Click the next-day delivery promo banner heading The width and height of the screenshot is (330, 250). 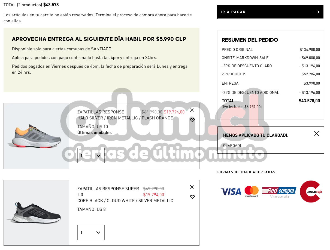click(99, 39)
